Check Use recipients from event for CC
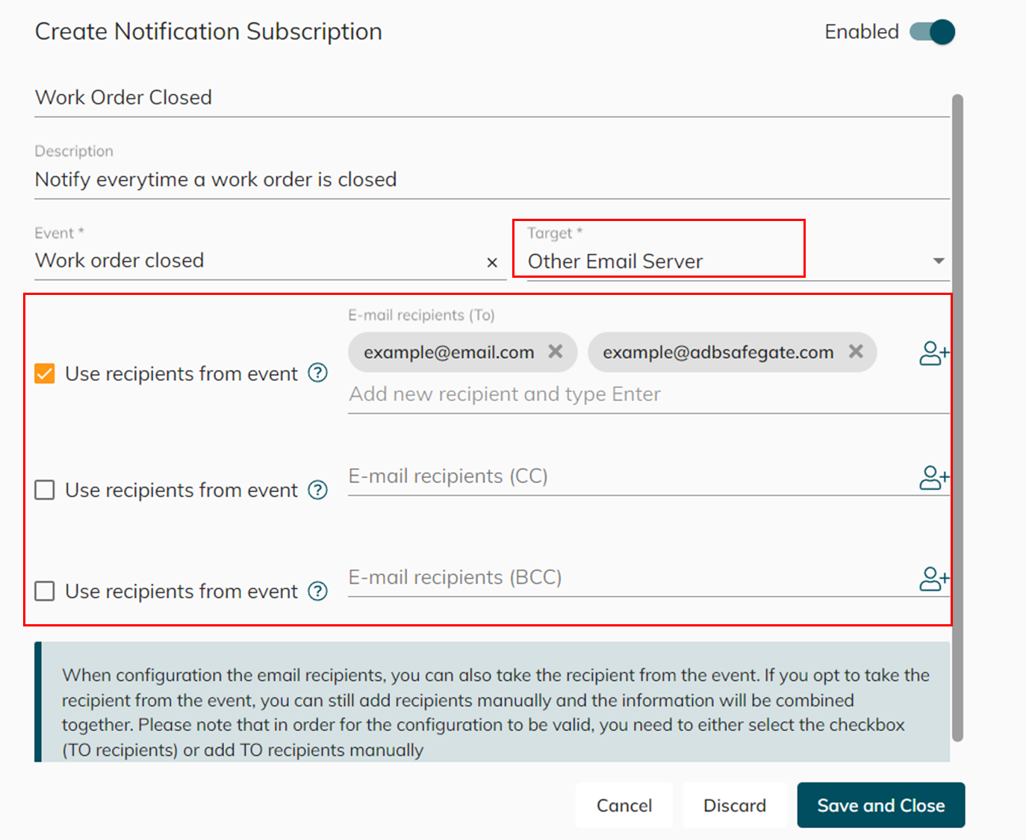1026x840 pixels. [45, 491]
